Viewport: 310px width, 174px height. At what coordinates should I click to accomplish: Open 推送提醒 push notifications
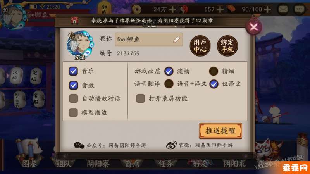pyautogui.click(x=220, y=131)
